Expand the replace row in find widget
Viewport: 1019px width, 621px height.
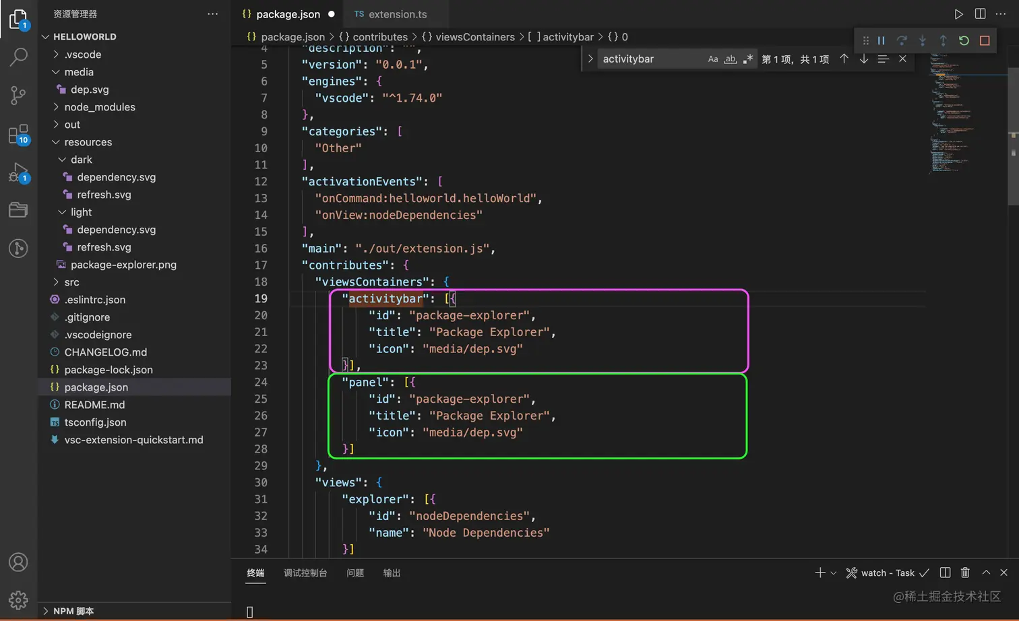point(590,59)
